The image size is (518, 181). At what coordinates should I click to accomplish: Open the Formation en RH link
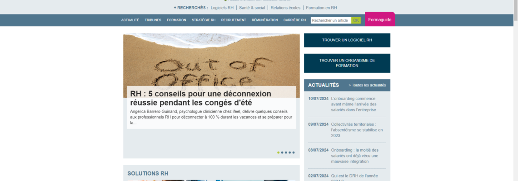pos(321,8)
